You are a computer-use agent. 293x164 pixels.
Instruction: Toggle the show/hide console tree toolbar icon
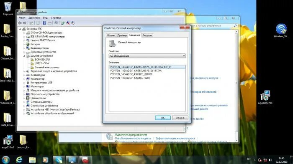31,23
